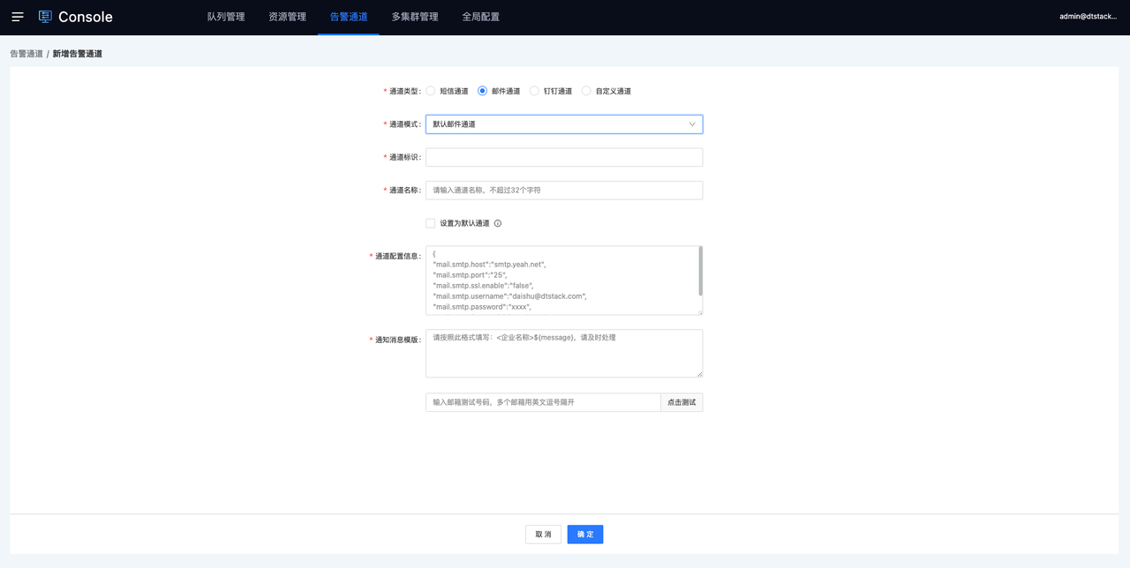
Task: Click the 取消 button
Action: pyautogui.click(x=543, y=534)
